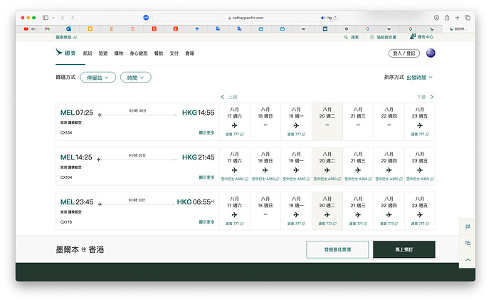Screen dimensions: 491x302
Task: Go to next week with 下週 link
Action: coord(425,96)
